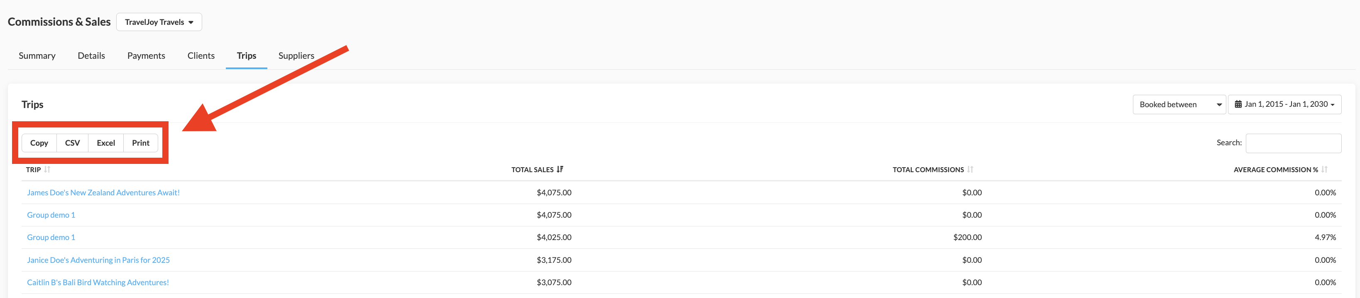The height and width of the screenshot is (298, 1360).
Task: Switch to the Summary tab
Action: (x=37, y=56)
